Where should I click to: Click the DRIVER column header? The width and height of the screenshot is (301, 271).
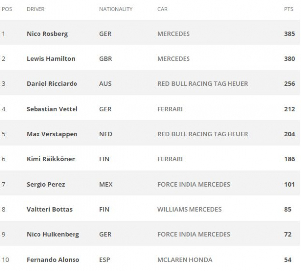pyautogui.click(x=36, y=9)
